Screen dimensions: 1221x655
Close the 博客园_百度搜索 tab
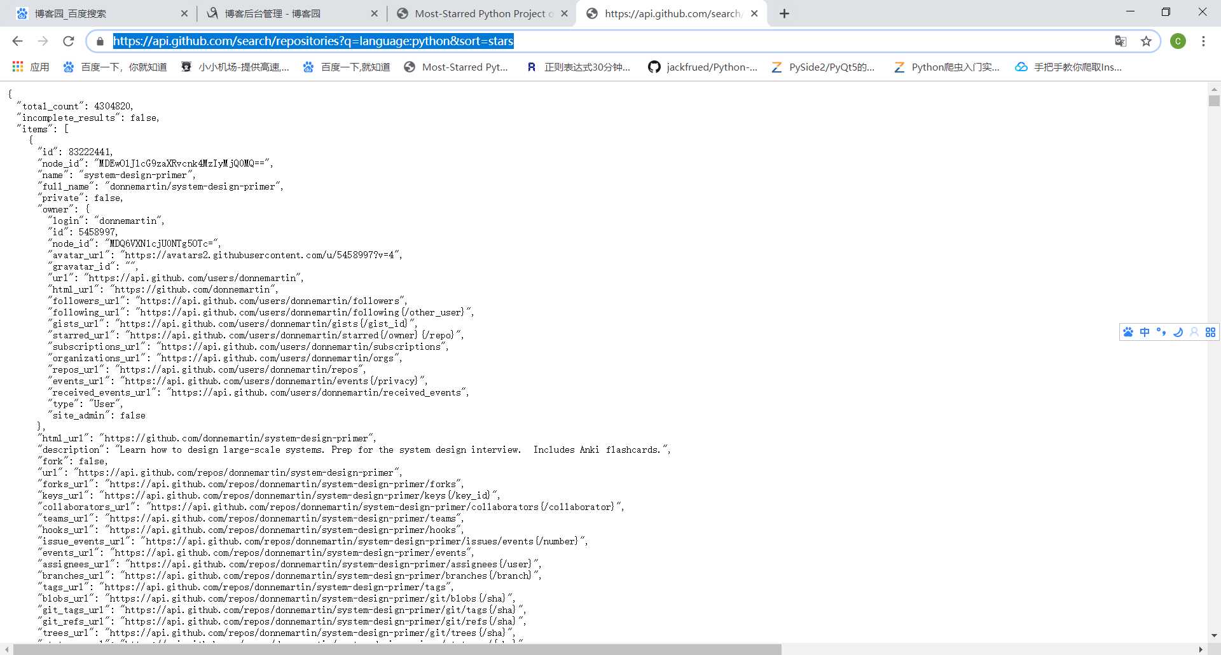(x=184, y=13)
